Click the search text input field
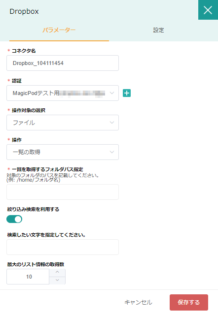The width and height of the screenshot is (218, 315). [63, 247]
